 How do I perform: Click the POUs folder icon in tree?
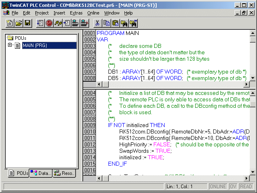[x=10, y=37]
